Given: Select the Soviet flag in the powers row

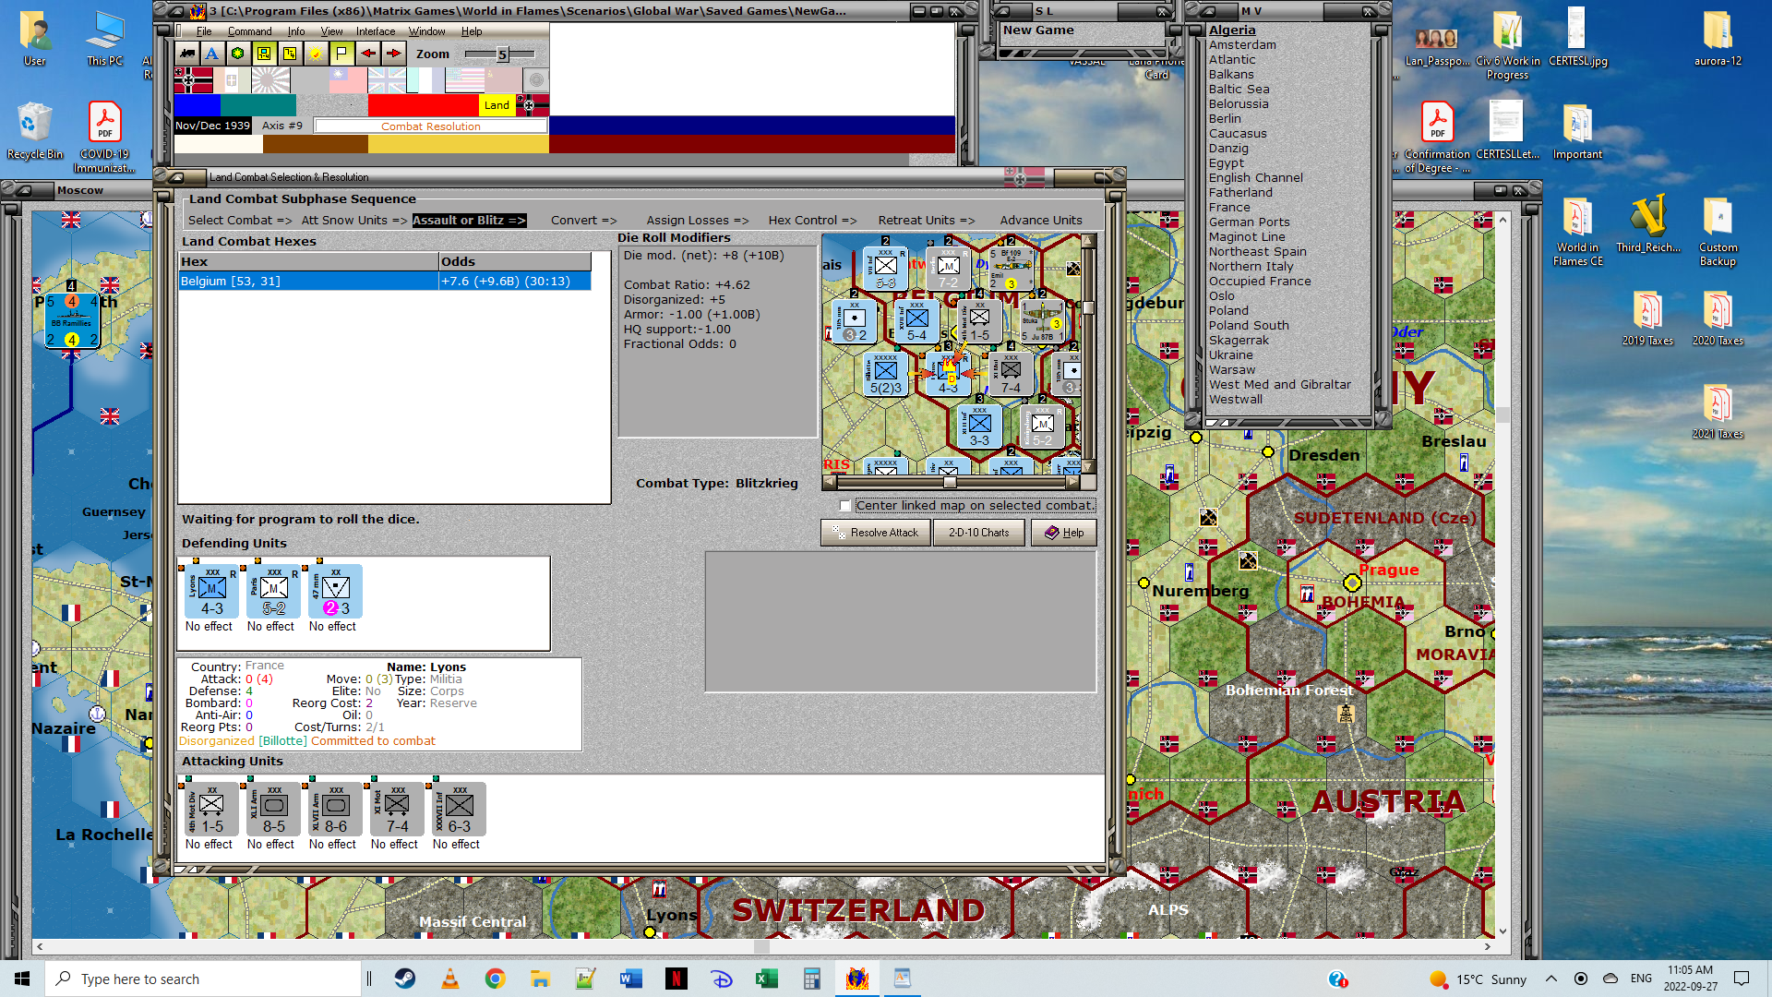Looking at the screenshot, I should click(x=503, y=80).
